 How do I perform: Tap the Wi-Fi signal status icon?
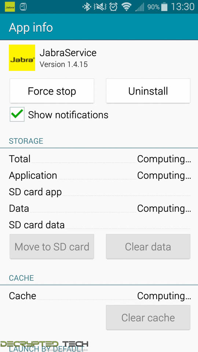pyautogui.click(x=126, y=7)
